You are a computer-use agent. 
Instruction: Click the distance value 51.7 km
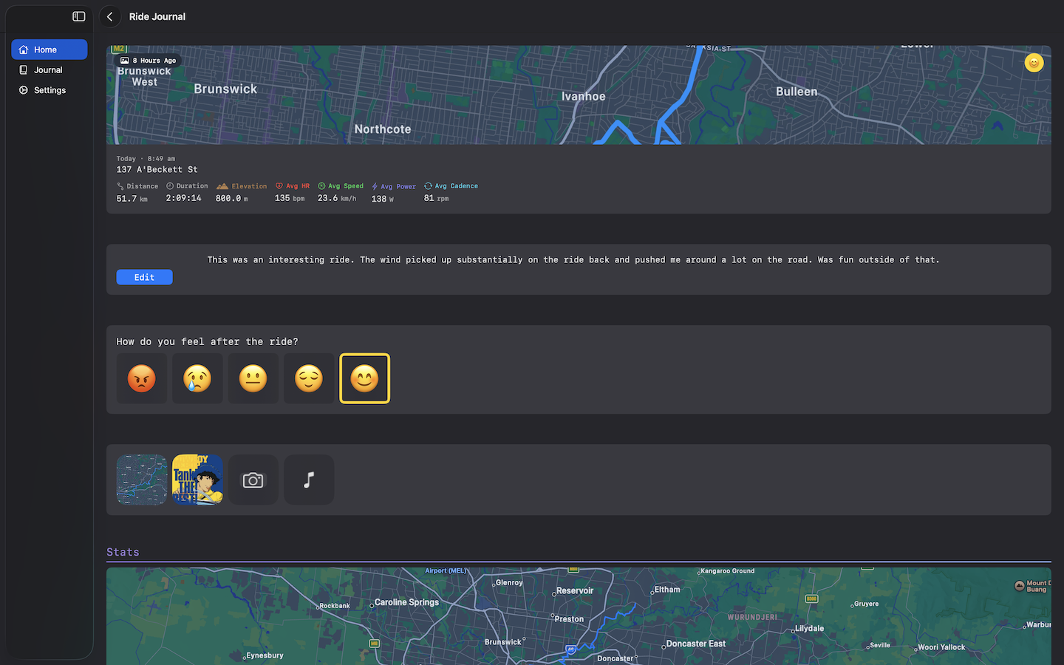click(132, 199)
